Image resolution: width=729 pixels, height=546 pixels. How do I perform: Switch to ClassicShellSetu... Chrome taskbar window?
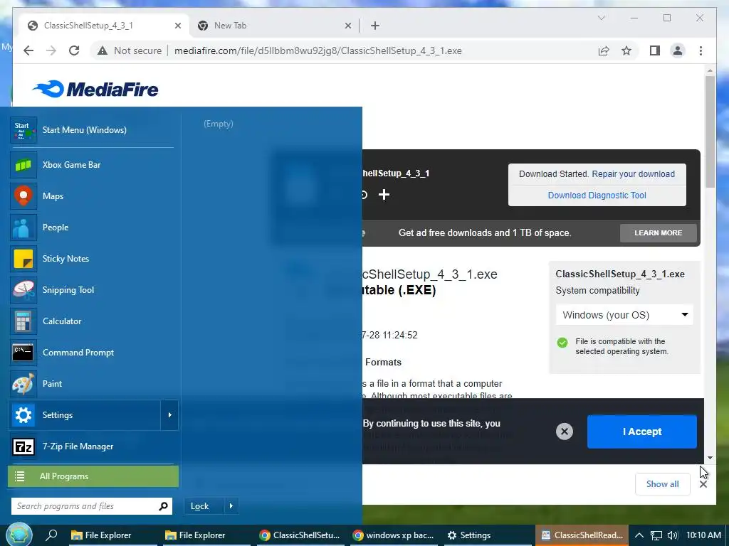300,535
